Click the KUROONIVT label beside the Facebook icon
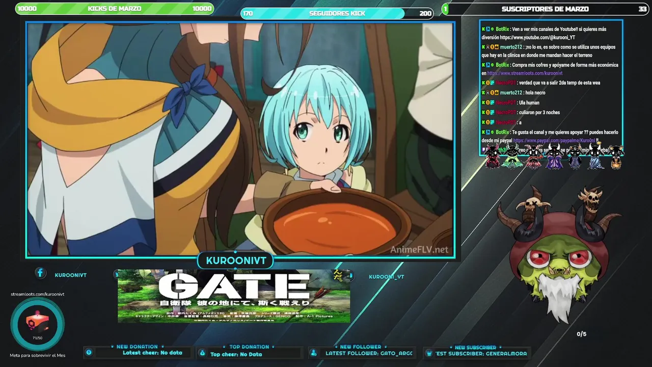This screenshot has width=652, height=367. (x=71, y=275)
